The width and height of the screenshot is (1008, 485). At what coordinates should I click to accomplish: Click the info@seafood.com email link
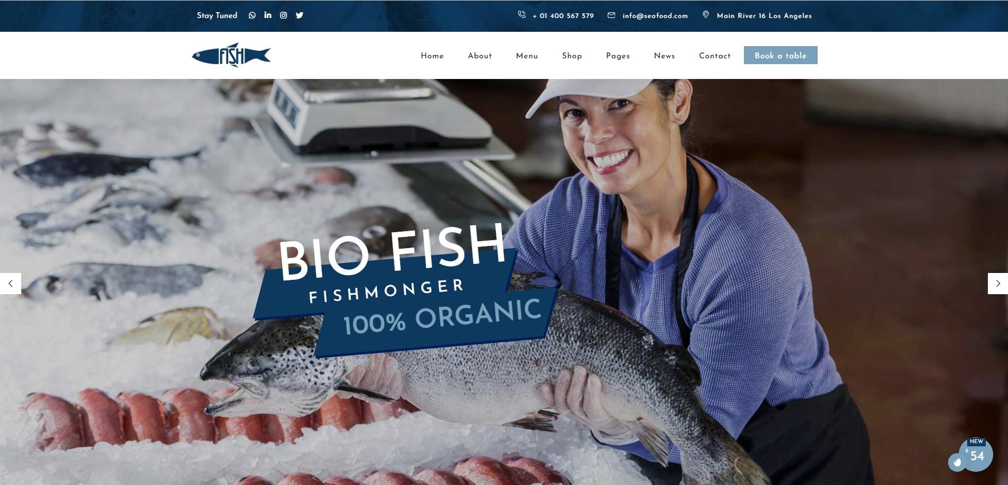(x=655, y=16)
